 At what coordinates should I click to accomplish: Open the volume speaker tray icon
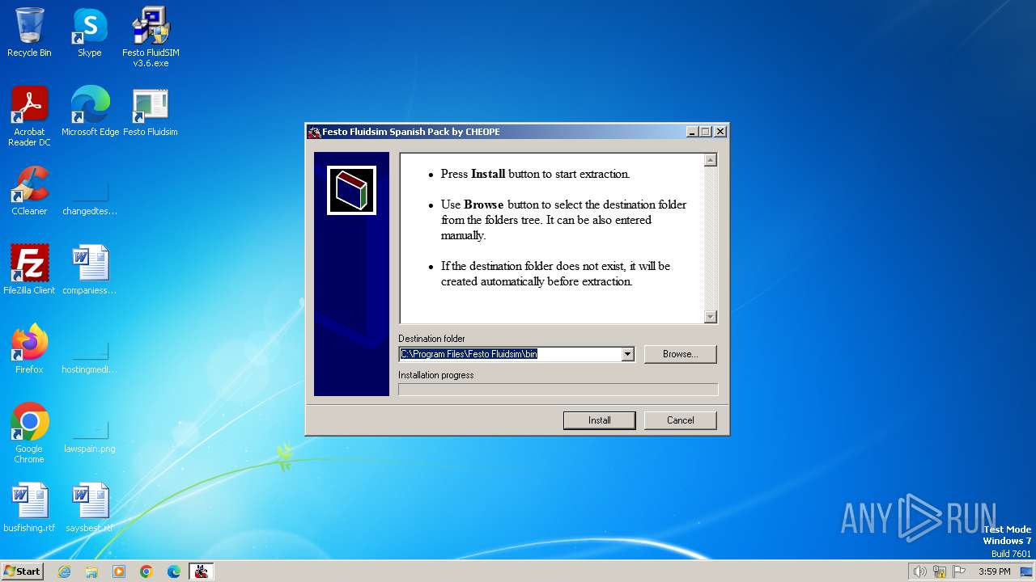tap(919, 571)
